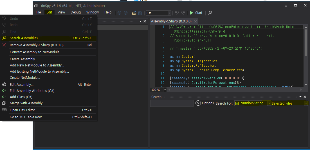The image size is (310, 150).
Task: Click the Timestamp comment line
Action: point(216,49)
